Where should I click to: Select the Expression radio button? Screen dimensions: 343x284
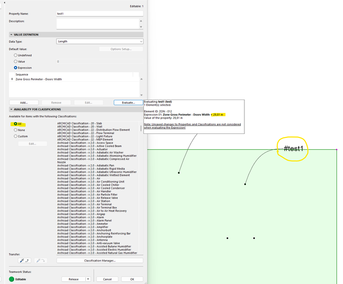click(15, 68)
